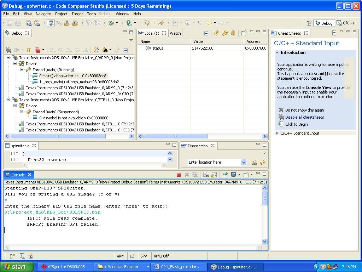The image size is (362, 272).
Task: Click the Debug view horizontal scrollbar thumb
Action: coord(58,136)
